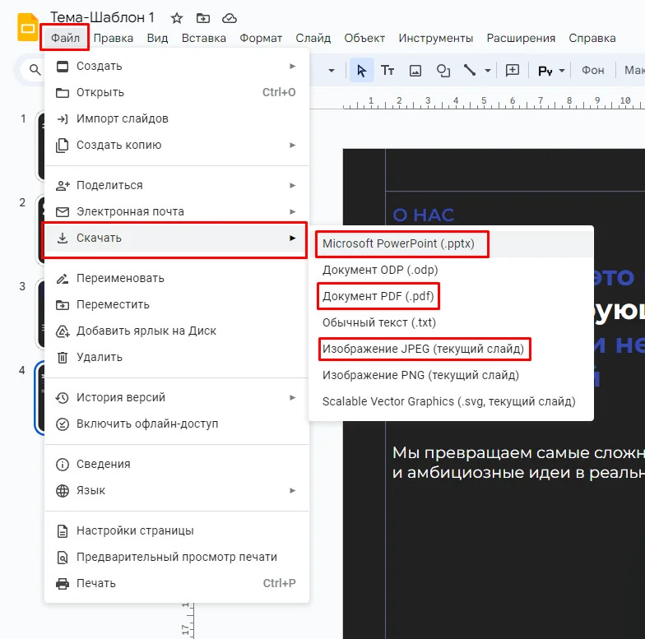Click the search magnifier icon
The image size is (645, 639).
[x=35, y=70]
